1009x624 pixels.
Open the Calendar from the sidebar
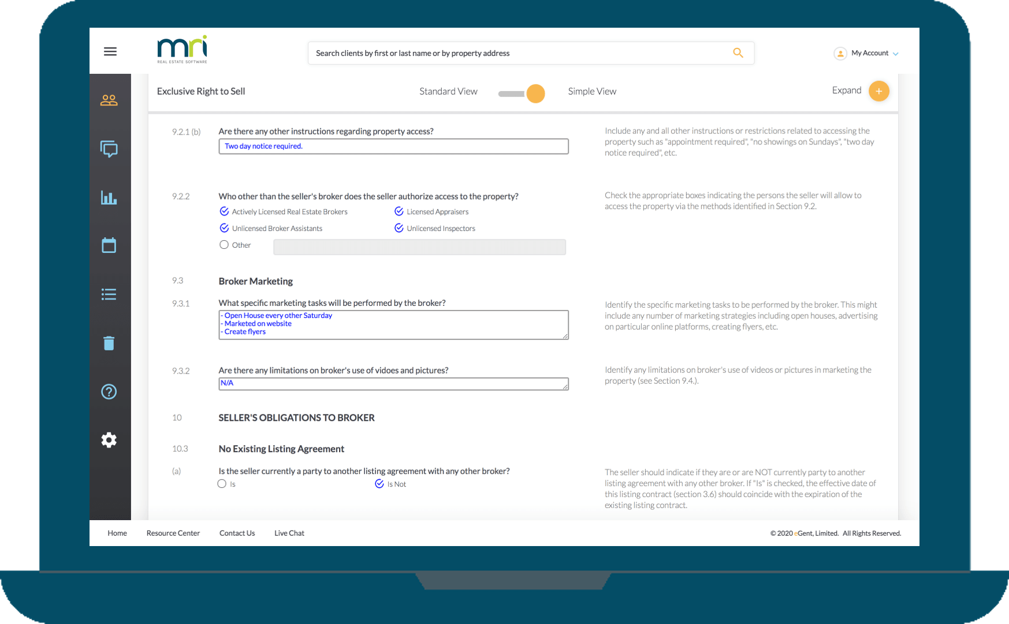pos(109,245)
